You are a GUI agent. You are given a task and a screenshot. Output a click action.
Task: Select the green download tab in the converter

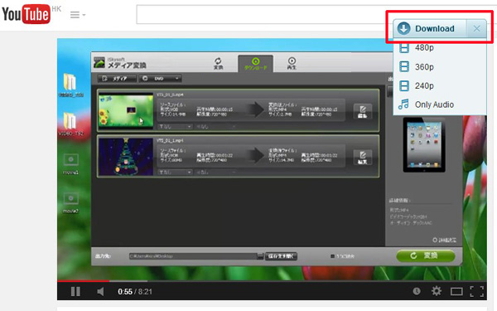pos(255,64)
